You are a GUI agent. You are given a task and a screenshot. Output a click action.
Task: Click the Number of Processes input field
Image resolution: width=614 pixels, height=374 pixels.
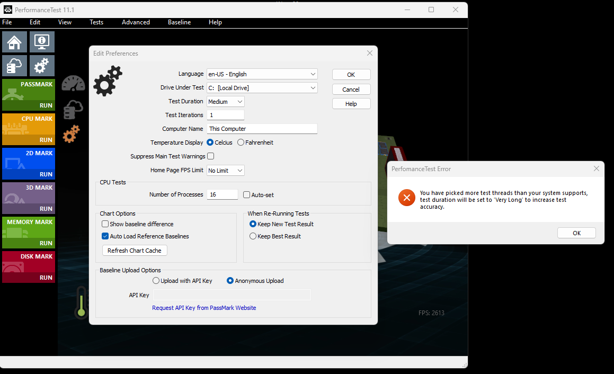click(x=223, y=194)
